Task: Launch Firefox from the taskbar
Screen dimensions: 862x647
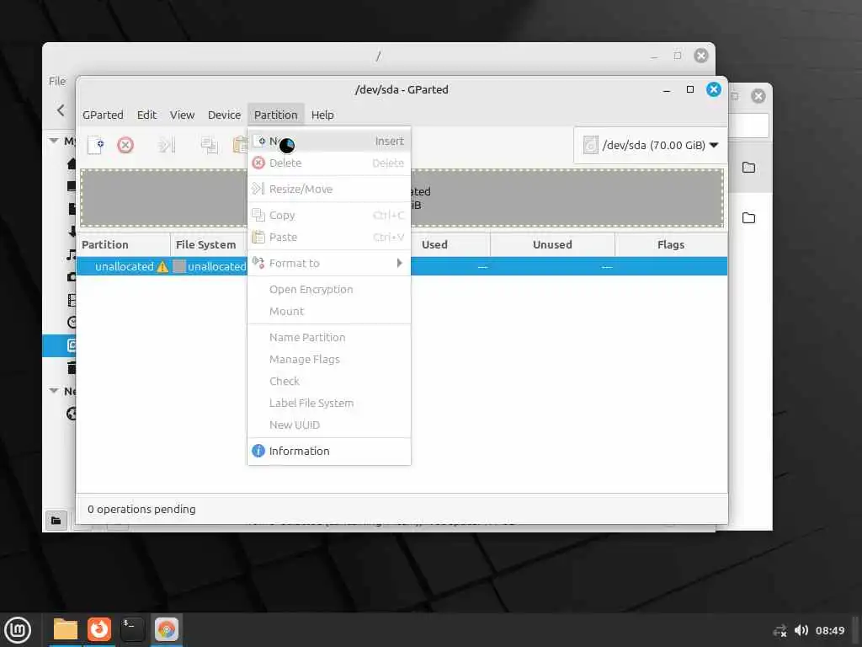Action: 99,629
